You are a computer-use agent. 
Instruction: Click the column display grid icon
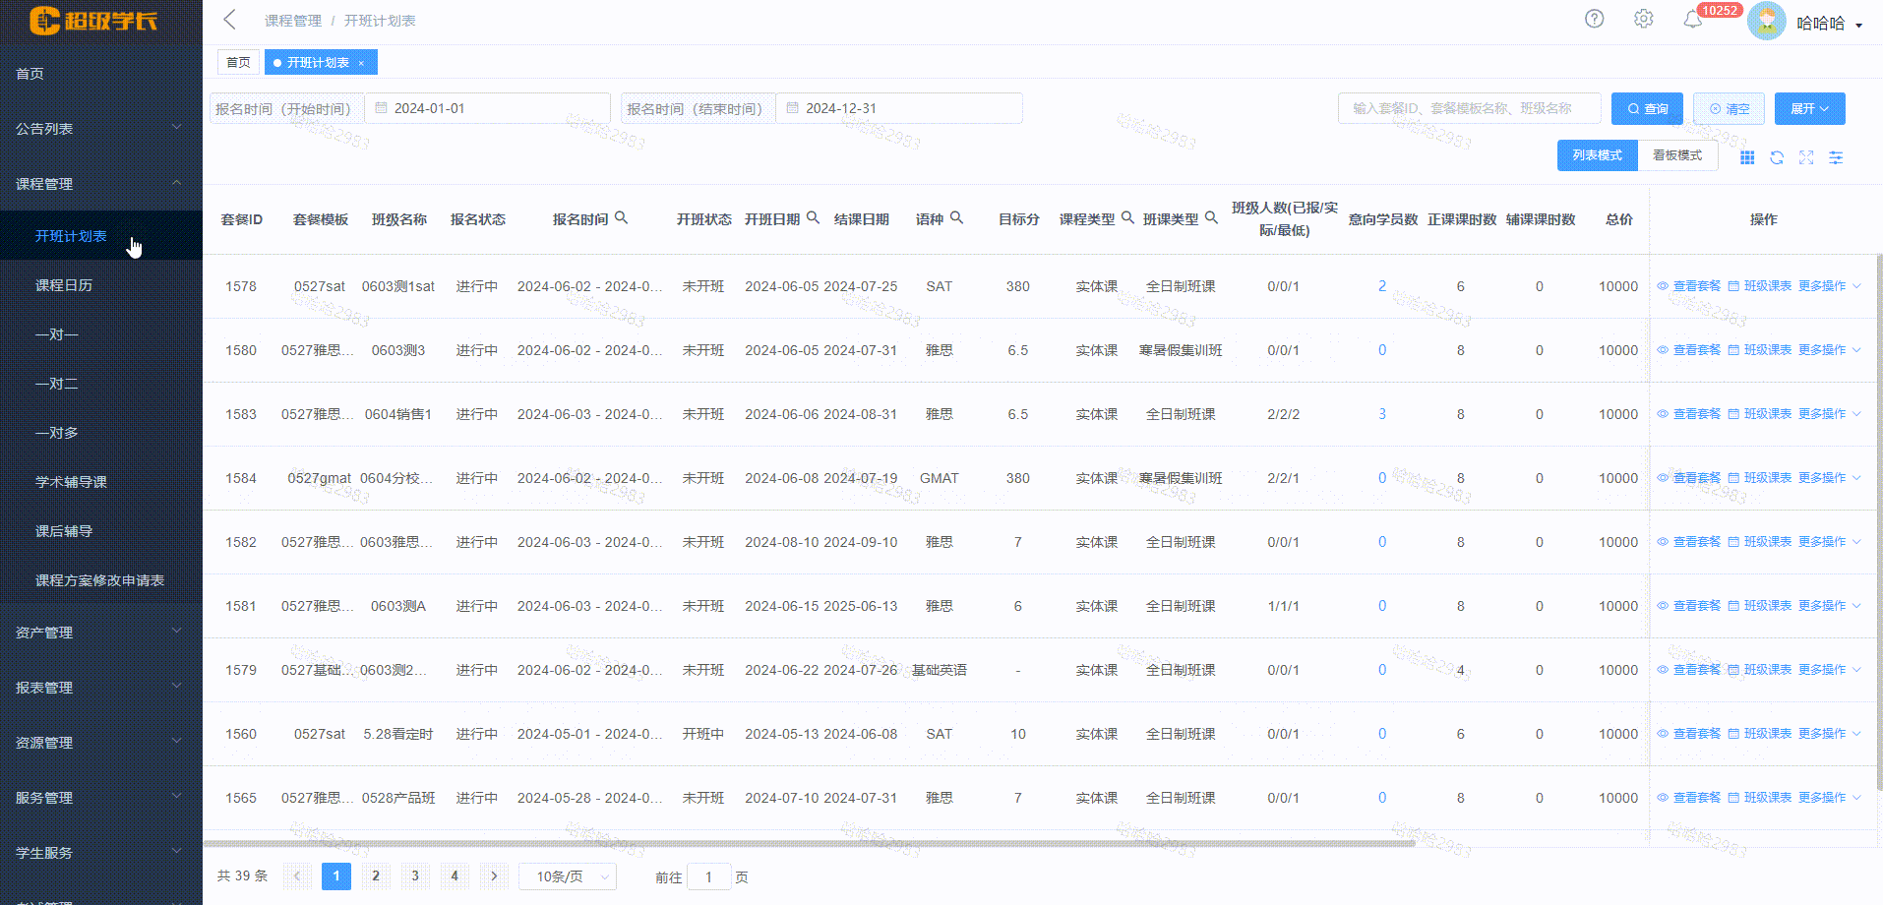click(x=1748, y=157)
